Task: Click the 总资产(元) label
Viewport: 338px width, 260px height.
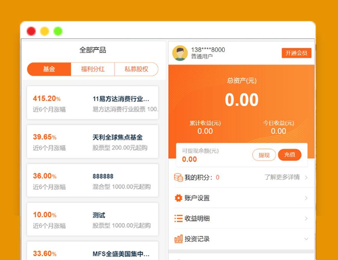Action: pos(242,81)
